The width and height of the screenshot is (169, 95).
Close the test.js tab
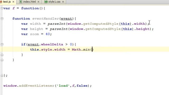(13, 2)
